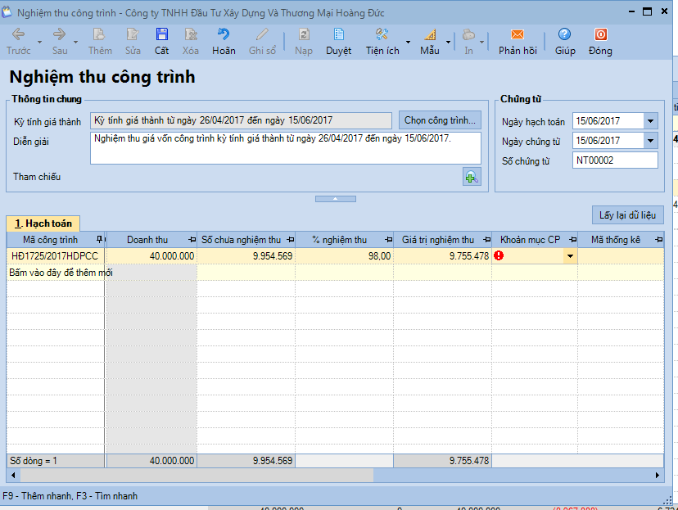
Task: Click the 40.000.000 Doanh thu cell in the HĐ1725/2017HDPCC row
Action: [151, 256]
